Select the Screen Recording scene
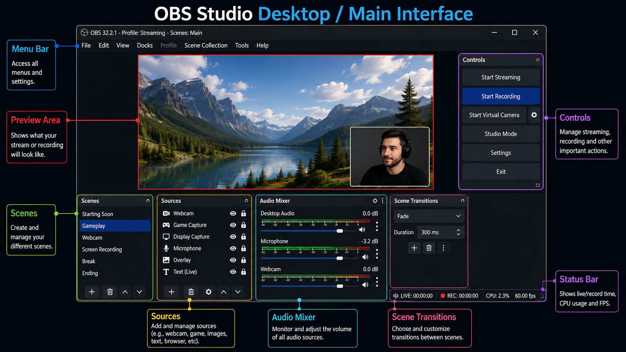 coord(115,250)
